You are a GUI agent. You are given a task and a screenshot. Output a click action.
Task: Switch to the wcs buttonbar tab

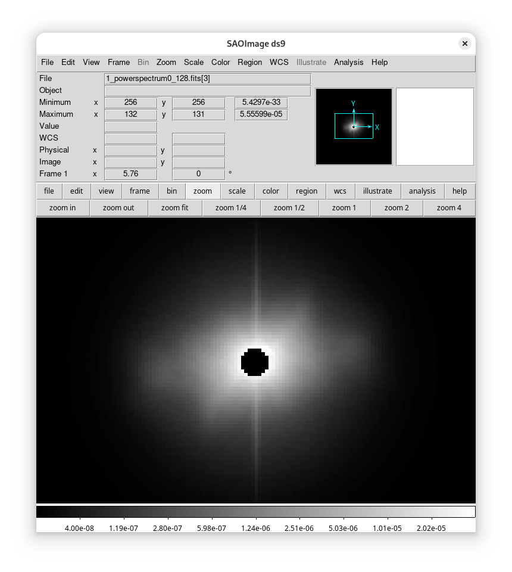(x=340, y=191)
